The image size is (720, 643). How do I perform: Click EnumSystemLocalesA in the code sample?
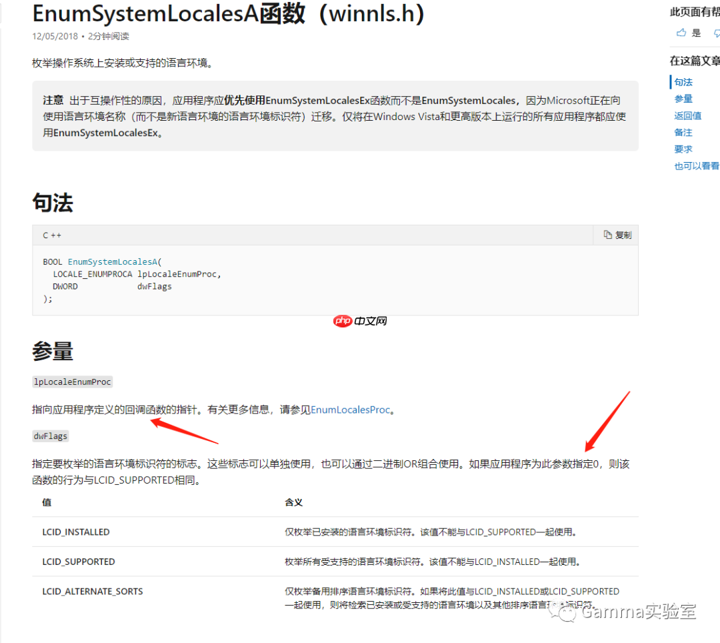coord(113,261)
